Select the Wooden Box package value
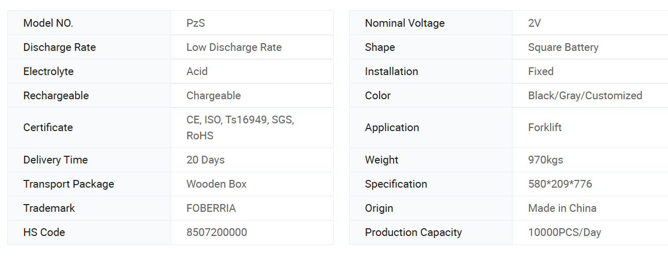668x256 pixels. [x=216, y=184]
